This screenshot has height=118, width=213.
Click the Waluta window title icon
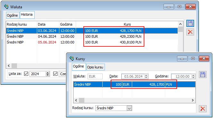6,6
